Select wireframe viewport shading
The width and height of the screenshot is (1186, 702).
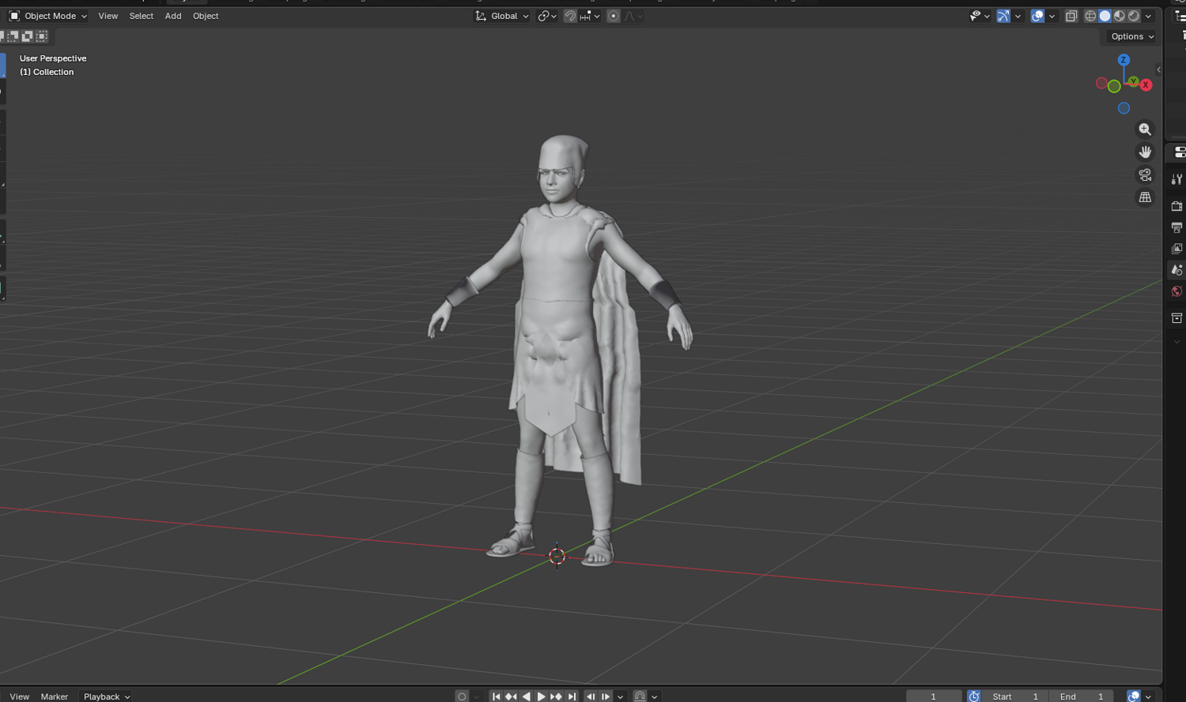click(x=1090, y=16)
